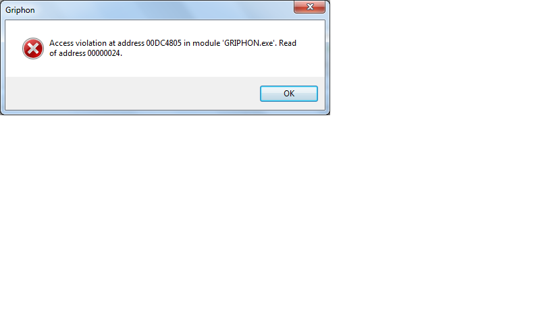Click the address 00DC4805 in message
The width and height of the screenshot is (553, 310).
click(x=163, y=43)
